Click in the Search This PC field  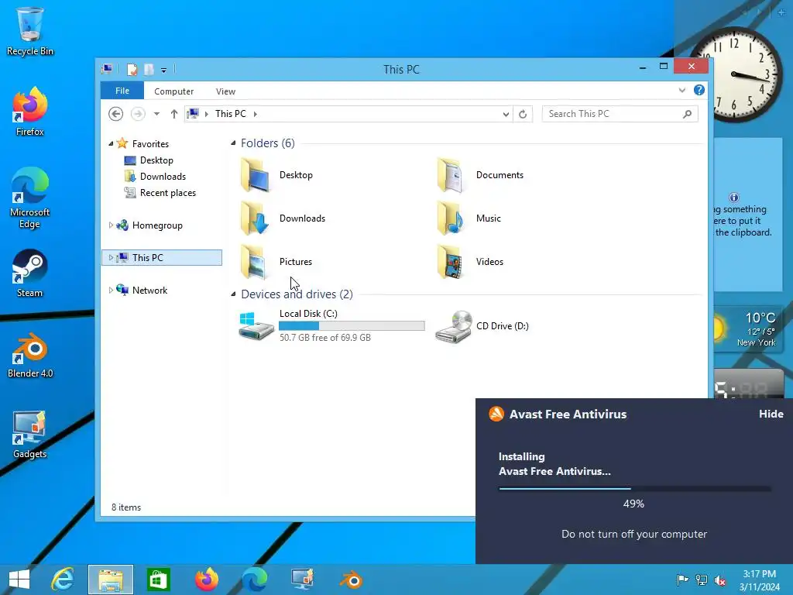[612, 114]
